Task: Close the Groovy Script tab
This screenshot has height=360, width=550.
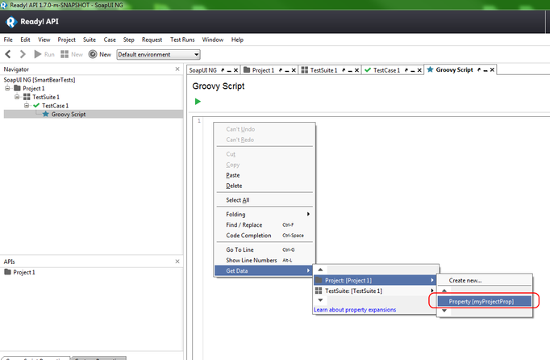Action: point(492,70)
